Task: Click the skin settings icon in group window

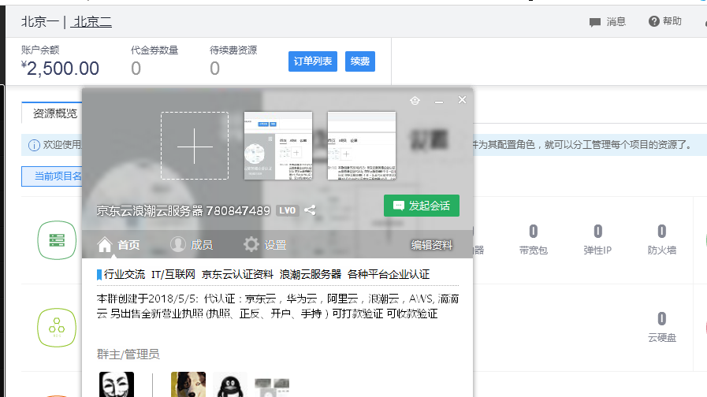Action: [415, 101]
